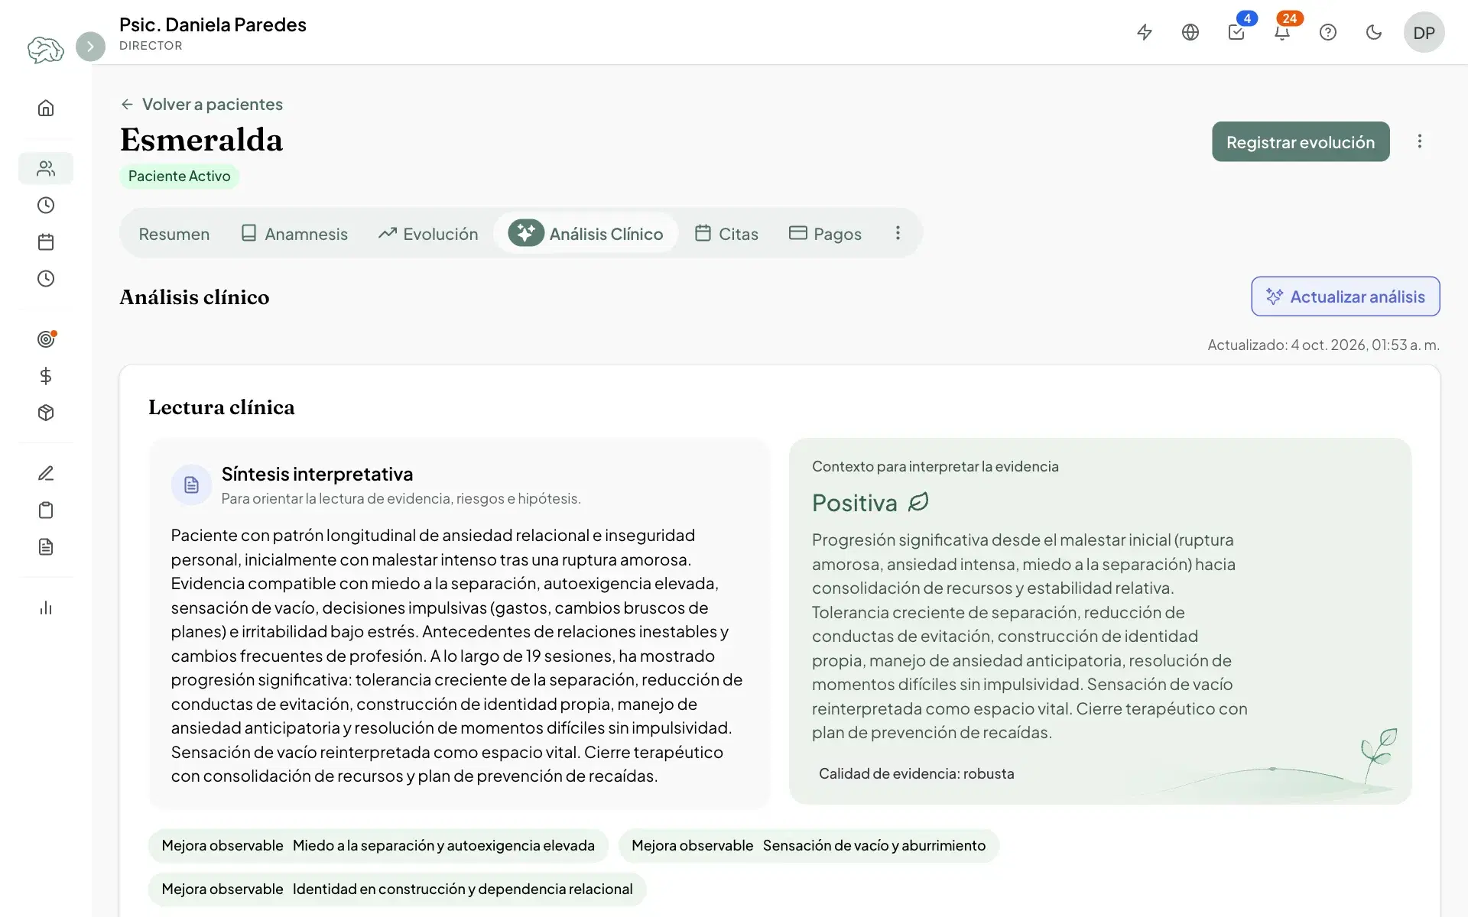Viewport: 1468px width, 917px height.
Task: Switch to the Pagos tab
Action: (825, 234)
